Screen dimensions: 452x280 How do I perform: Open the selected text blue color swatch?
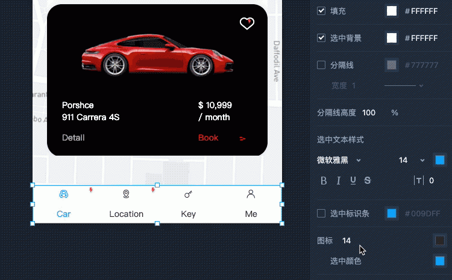439,160
